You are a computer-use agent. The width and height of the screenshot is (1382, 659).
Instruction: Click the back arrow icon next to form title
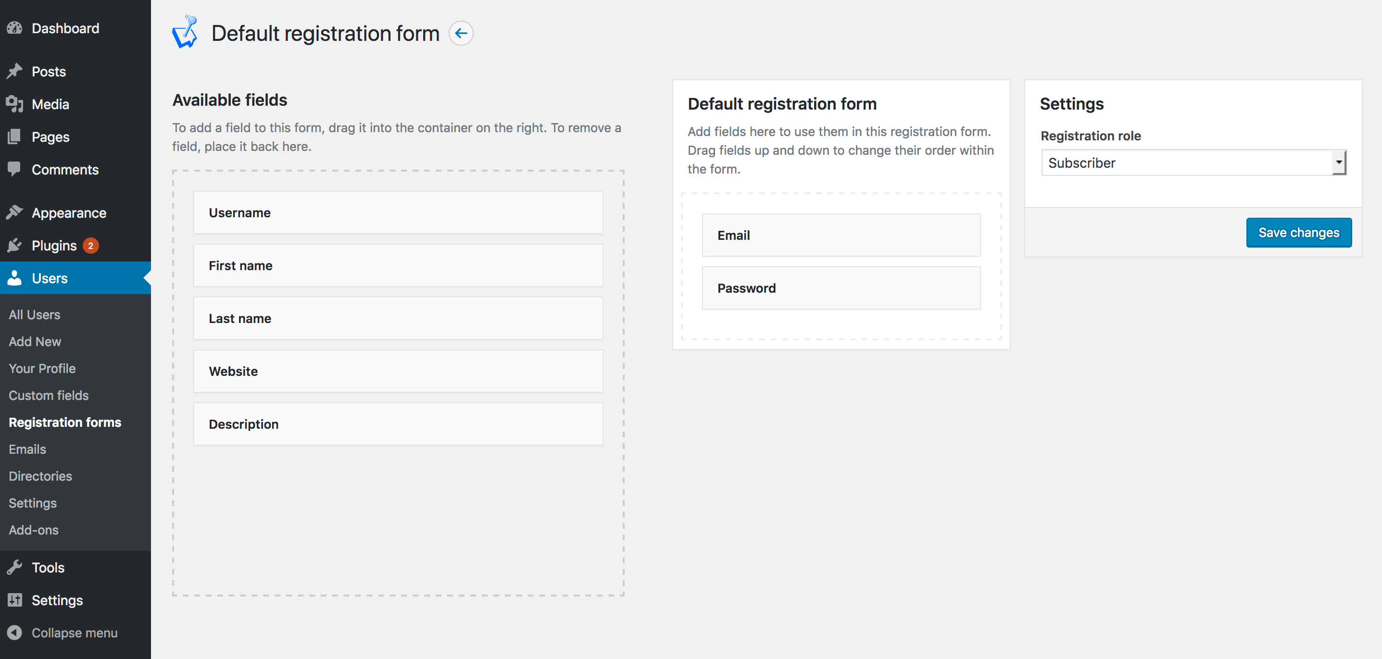click(461, 34)
